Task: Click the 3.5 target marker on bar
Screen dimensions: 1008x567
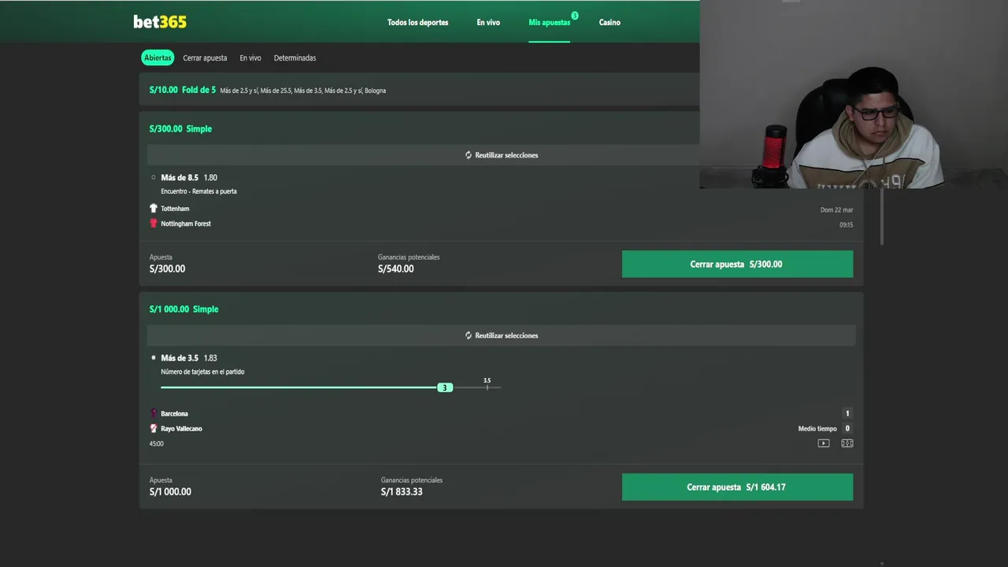Action: 487,384
